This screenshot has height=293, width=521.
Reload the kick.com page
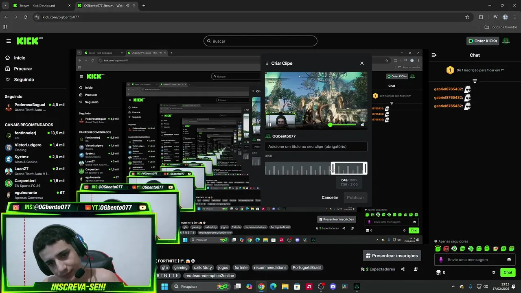tap(25, 17)
